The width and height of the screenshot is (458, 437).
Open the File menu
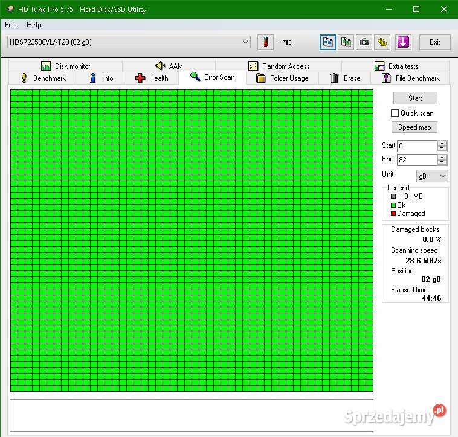pyautogui.click(x=10, y=25)
